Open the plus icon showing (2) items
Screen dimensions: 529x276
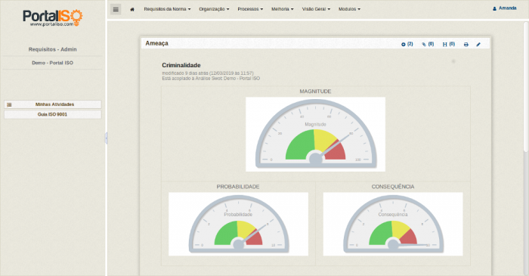tap(407, 44)
